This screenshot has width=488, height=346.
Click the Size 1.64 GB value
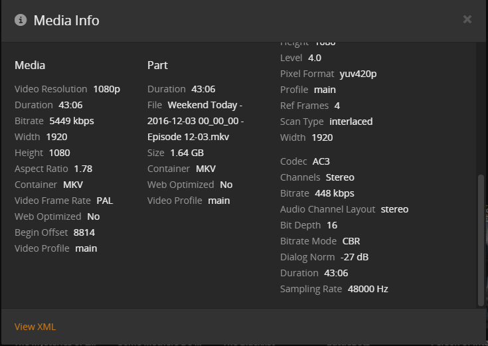coord(185,153)
